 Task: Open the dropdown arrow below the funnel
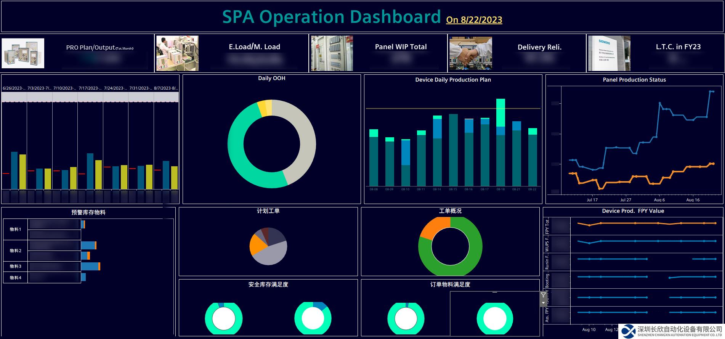(543, 303)
